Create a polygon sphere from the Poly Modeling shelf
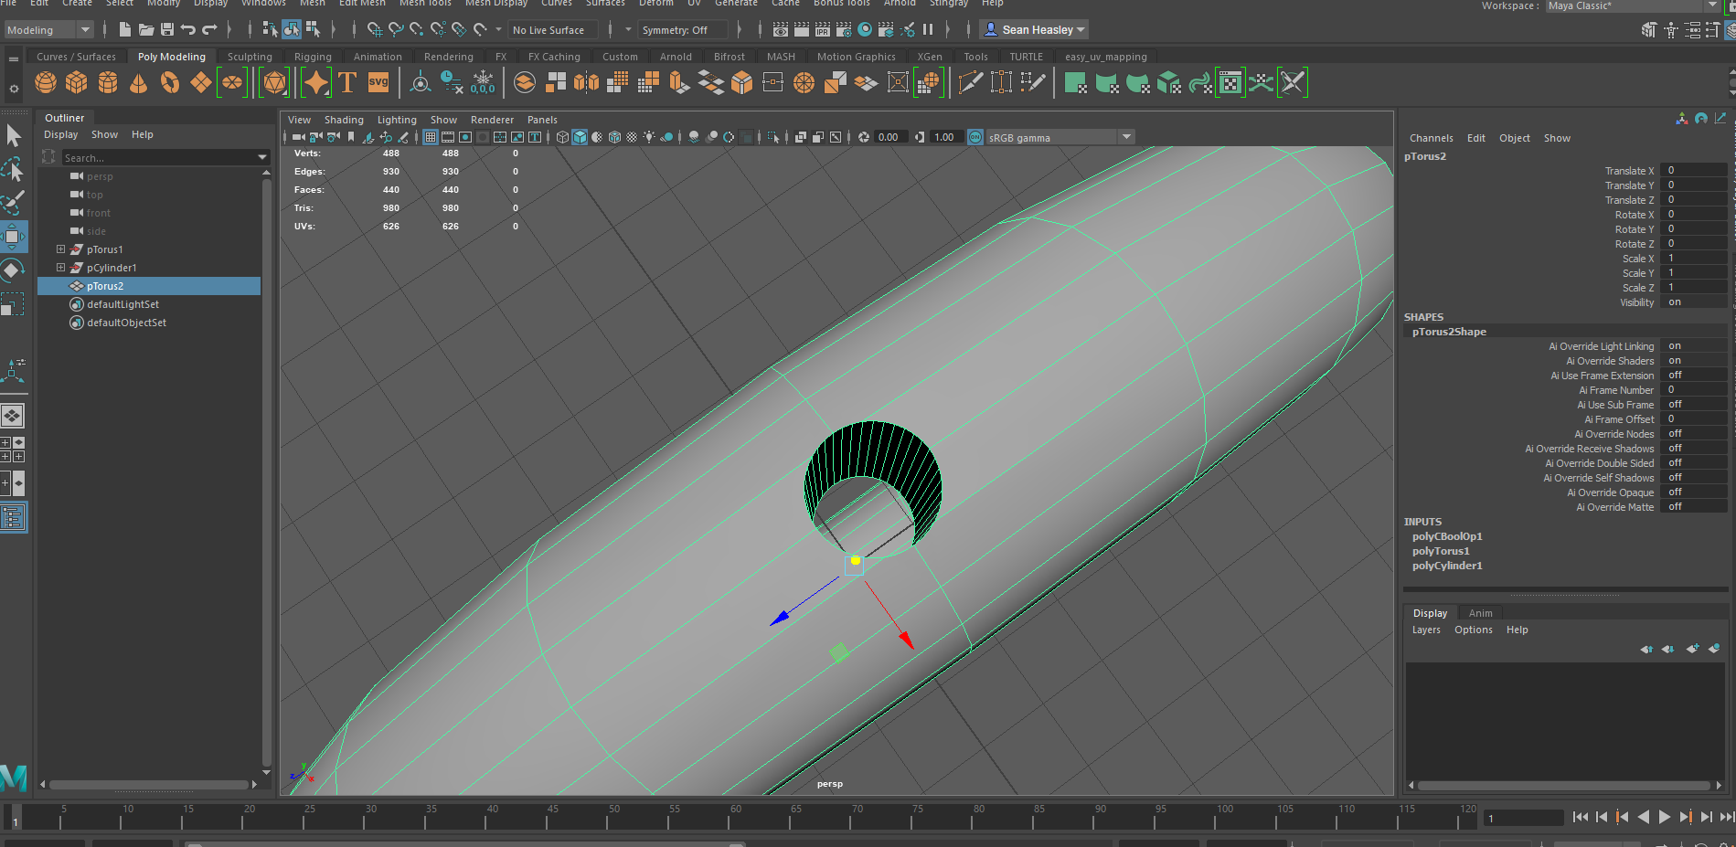This screenshot has width=1736, height=847. pyautogui.click(x=44, y=82)
